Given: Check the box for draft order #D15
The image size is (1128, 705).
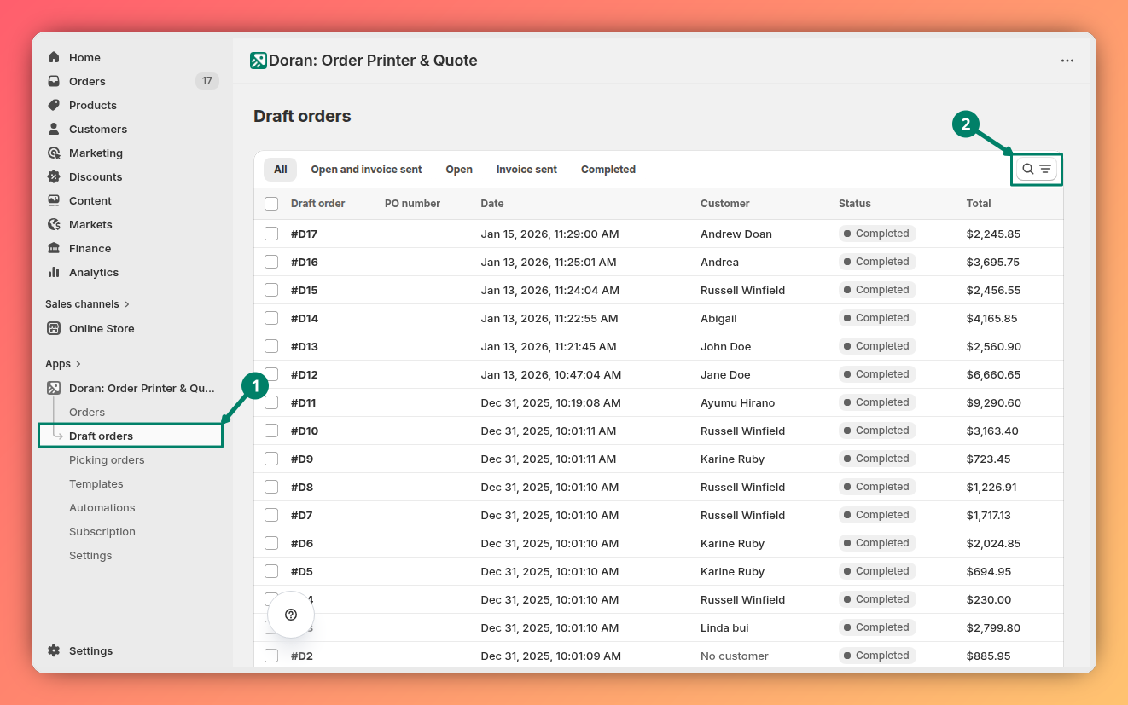Looking at the screenshot, I should (271, 290).
